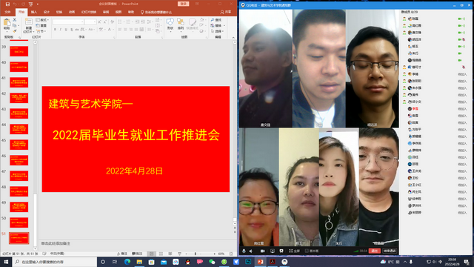Click zoom out minus in status bar
Screen dimensions: 474x267
coord(186,254)
